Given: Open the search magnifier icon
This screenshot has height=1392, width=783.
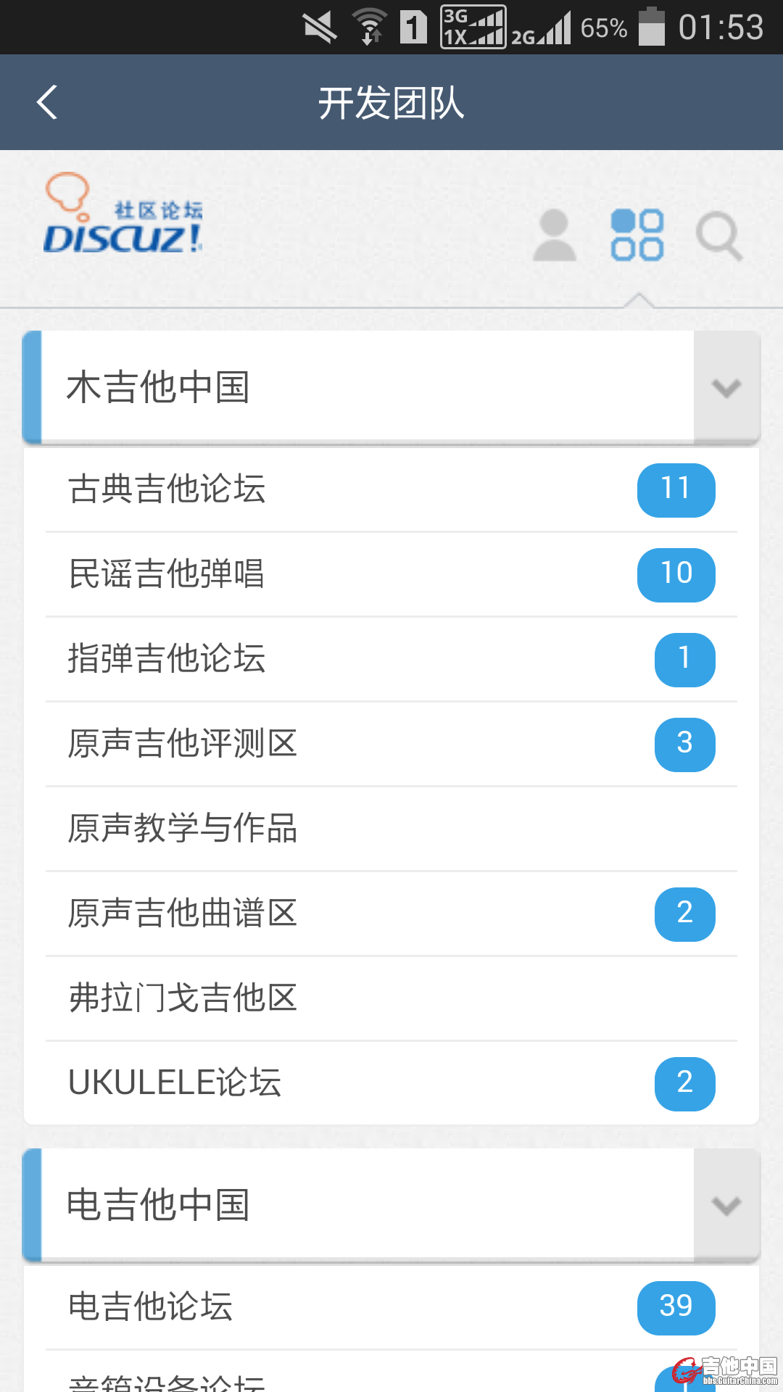Looking at the screenshot, I should click(718, 236).
